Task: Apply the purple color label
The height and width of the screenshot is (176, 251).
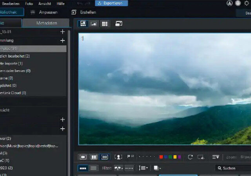Action: point(180,157)
